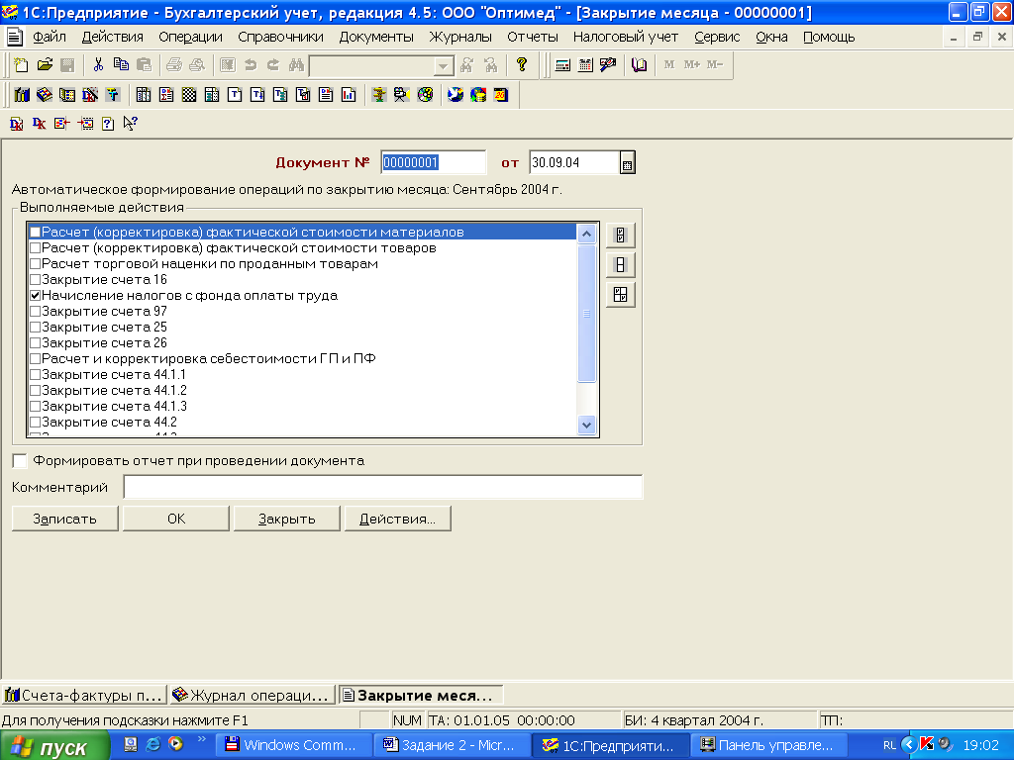Click the check-all actions button
The image size is (1014, 760).
click(x=620, y=236)
